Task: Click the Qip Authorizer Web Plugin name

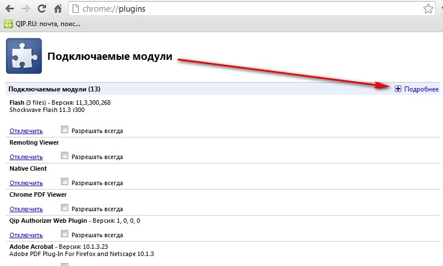Action: 48,221
